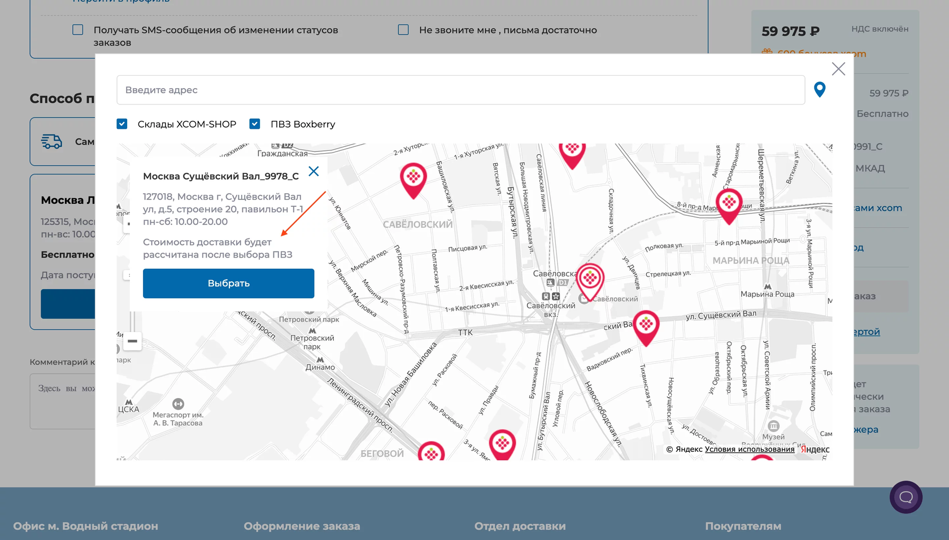Viewport: 949px width, 540px height.
Task: Uncheck the ПВЗ Boxberry checkbox
Action: pos(255,124)
